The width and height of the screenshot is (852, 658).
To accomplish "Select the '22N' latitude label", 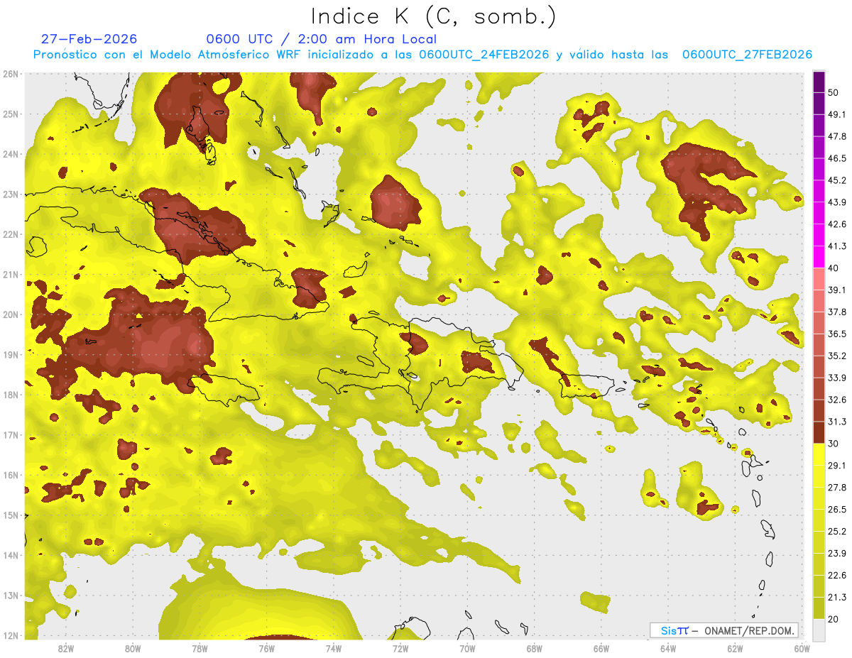I will click(x=11, y=234).
